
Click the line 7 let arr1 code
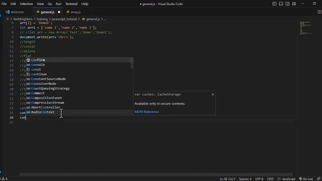coord(58,28)
